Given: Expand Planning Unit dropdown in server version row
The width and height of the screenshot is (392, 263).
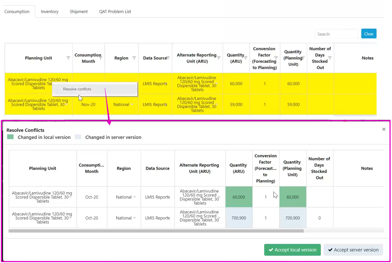Looking at the screenshot, I should tap(71, 218).
